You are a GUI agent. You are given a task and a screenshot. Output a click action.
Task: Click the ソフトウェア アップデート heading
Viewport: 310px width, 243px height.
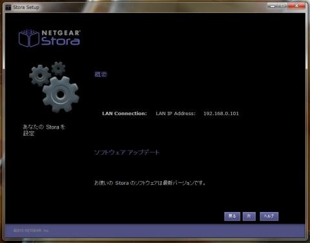coord(127,153)
